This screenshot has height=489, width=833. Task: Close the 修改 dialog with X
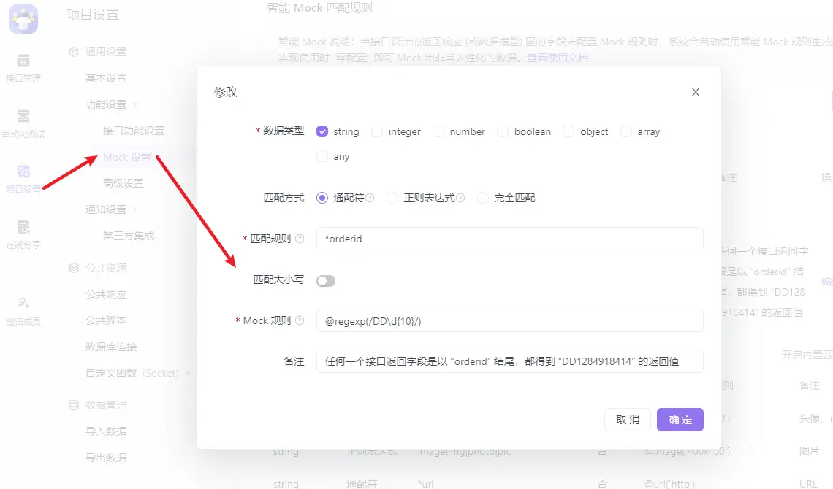(696, 92)
